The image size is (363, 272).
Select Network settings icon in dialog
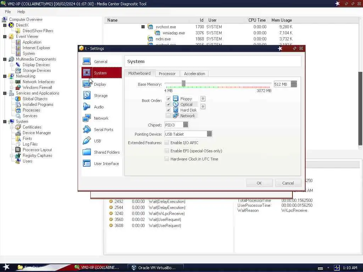pos(86,118)
